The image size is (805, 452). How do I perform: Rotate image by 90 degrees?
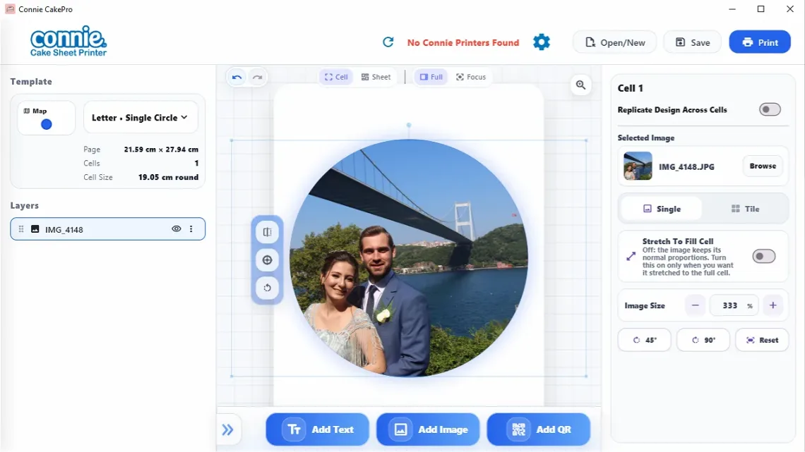(703, 340)
